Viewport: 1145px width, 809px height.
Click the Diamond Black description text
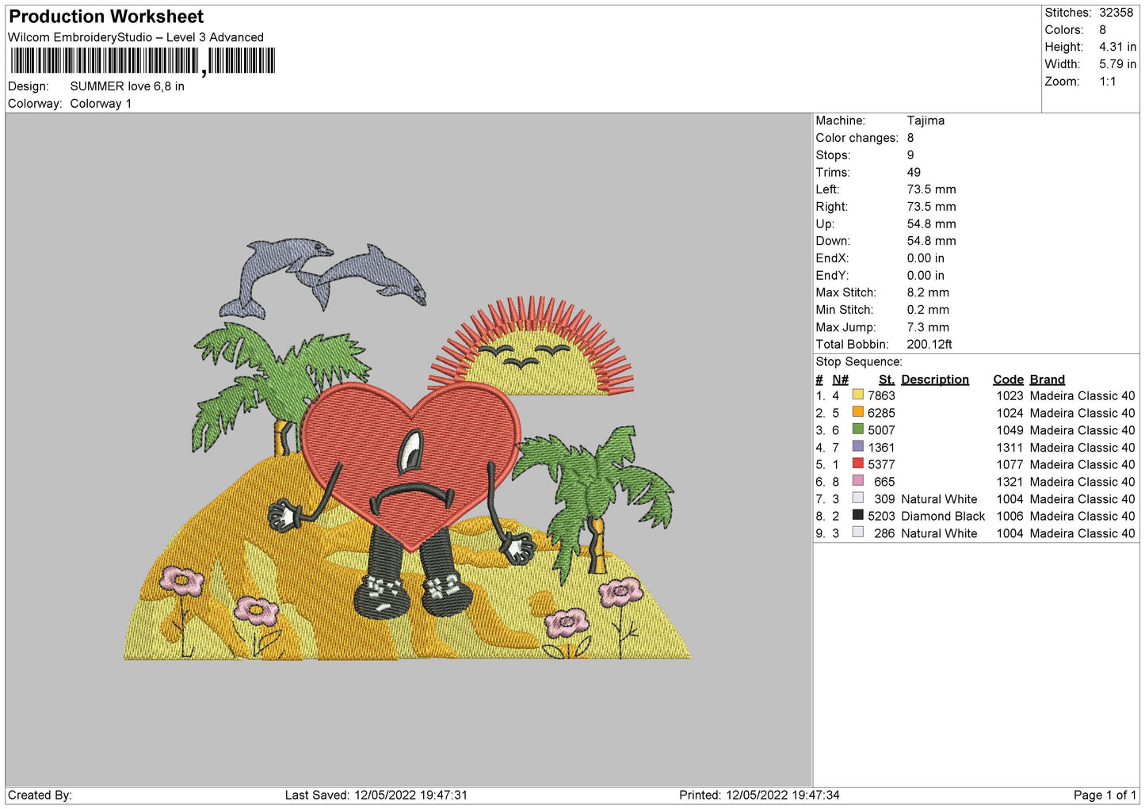(x=943, y=516)
